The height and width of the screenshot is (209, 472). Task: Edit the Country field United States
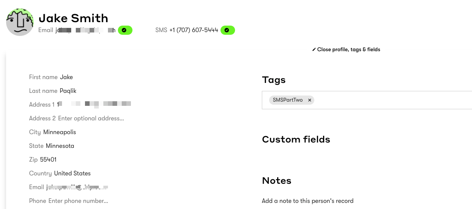(72, 173)
